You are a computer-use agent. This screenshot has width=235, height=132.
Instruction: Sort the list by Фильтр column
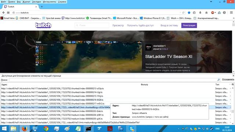[177, 84]
